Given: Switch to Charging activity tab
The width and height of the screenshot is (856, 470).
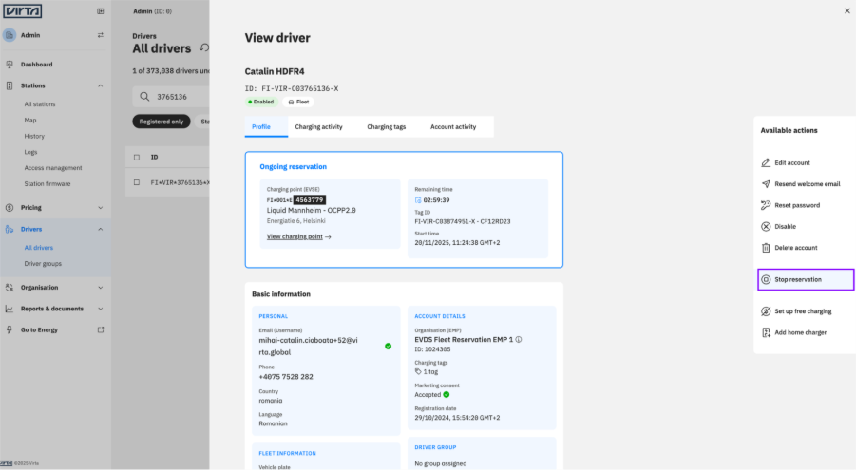Looking at the screenshot, I should pyautogui.click(x=319, y=126).
